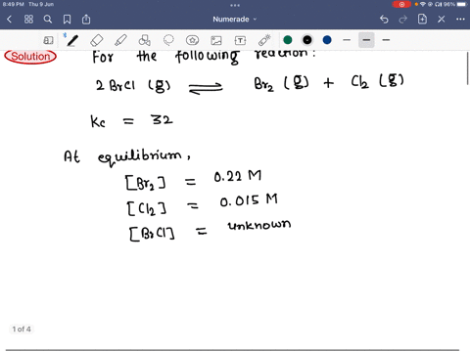Open the Elements sticker tool

pos(192,40)
